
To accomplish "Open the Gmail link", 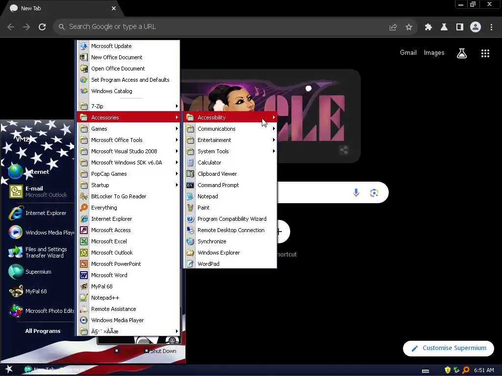I will pos(408,53).
